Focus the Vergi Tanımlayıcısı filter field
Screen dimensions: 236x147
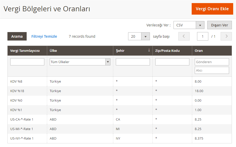click(x=27, y=62)
